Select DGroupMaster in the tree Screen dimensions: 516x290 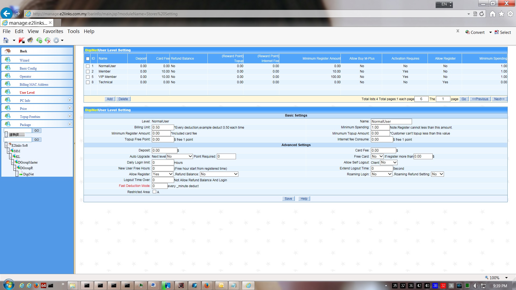28,162
